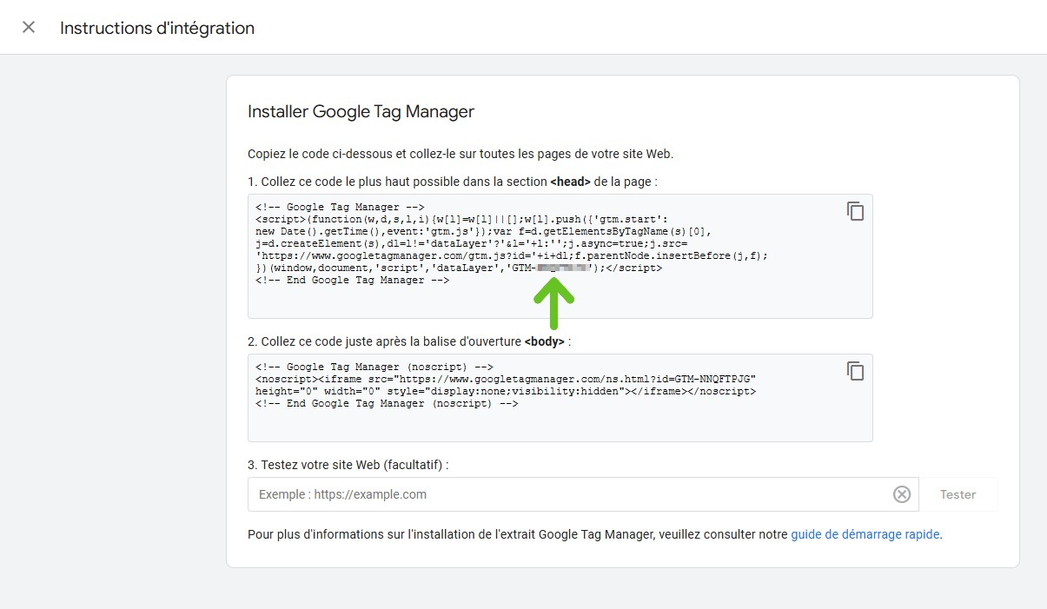Viewport: 1047px width, 609px height.
Task: Close the Instructions d'intégration panel
Action: (x=29, y=27)
